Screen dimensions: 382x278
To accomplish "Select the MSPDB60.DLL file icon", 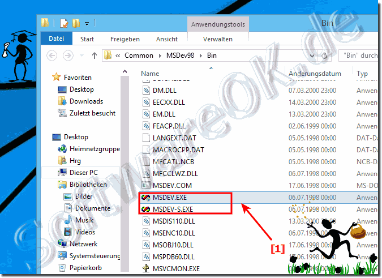I will 146,257.
